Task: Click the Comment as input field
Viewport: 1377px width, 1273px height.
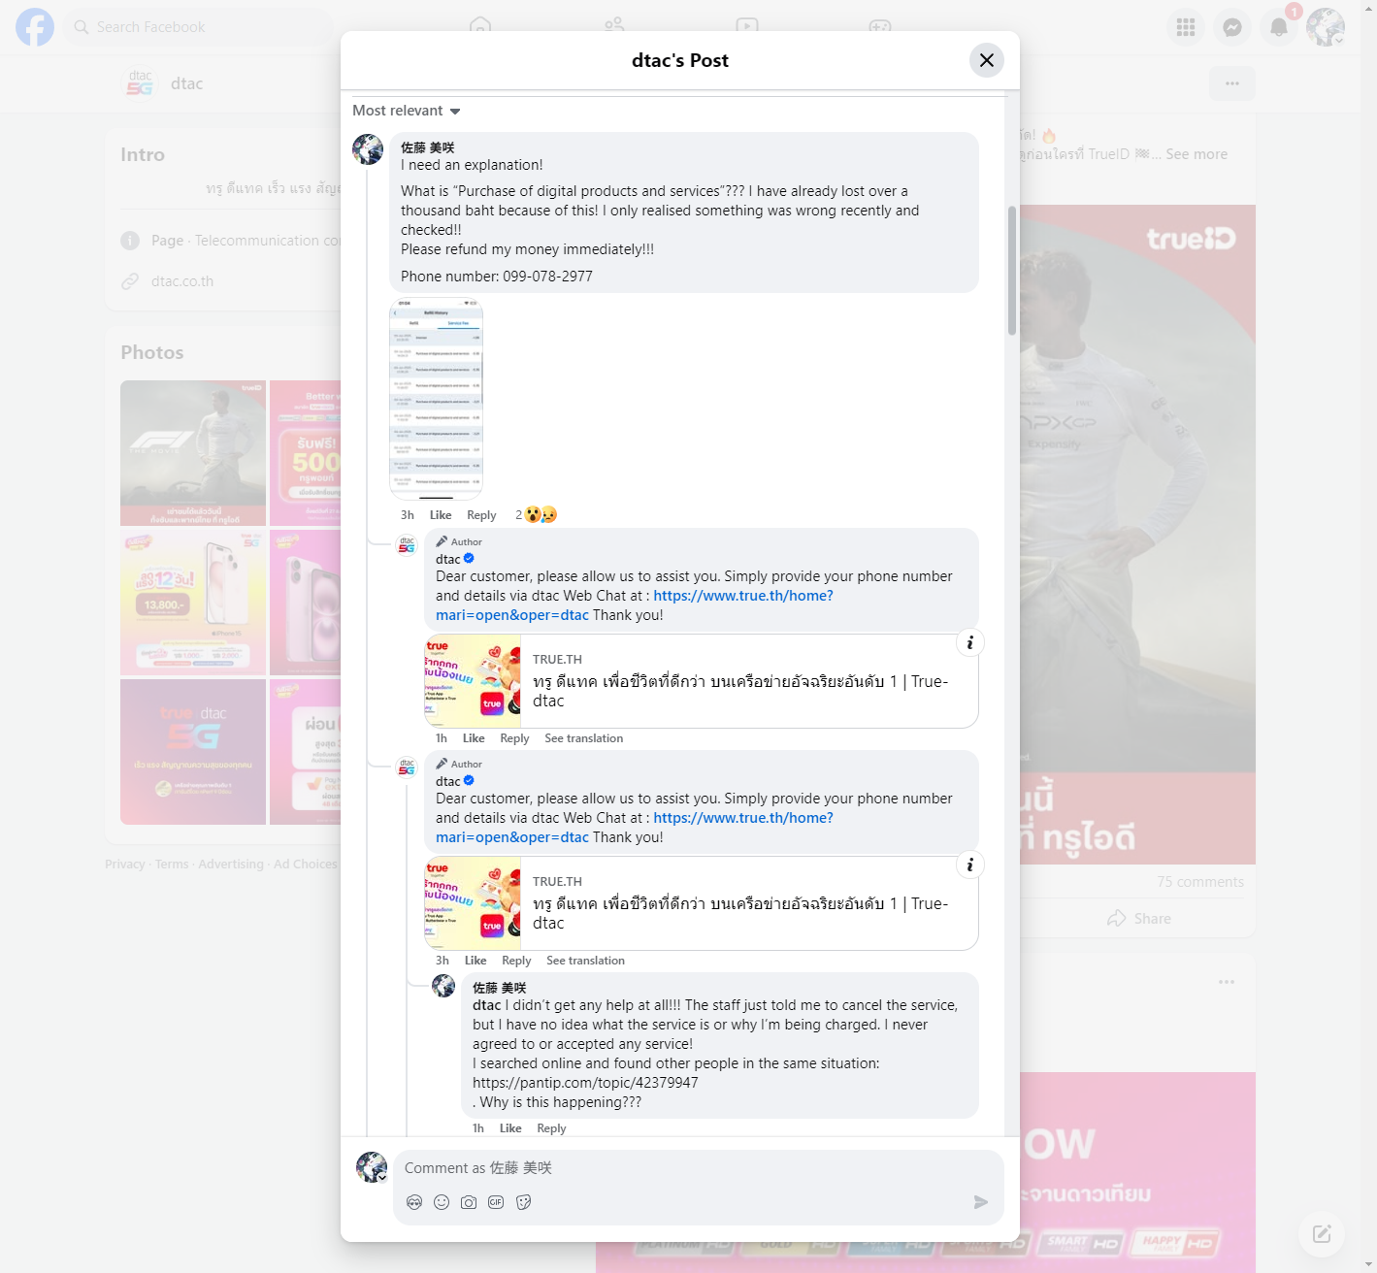Action: (698, 1168)
